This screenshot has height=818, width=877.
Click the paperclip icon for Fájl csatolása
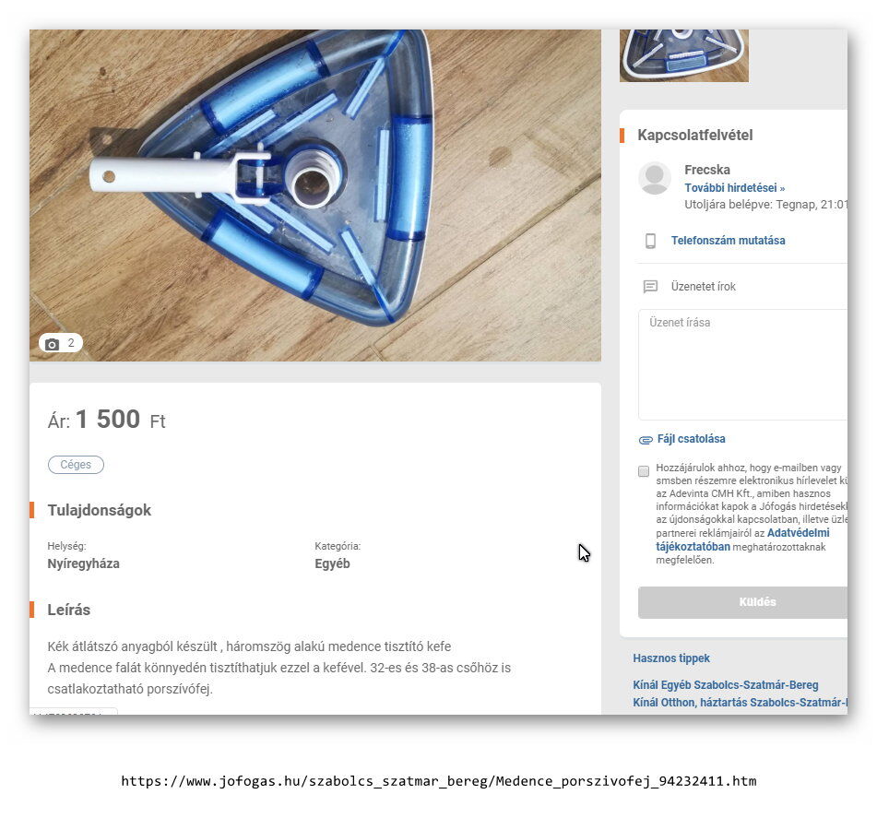pyautogui.click(x=646, y=440)
